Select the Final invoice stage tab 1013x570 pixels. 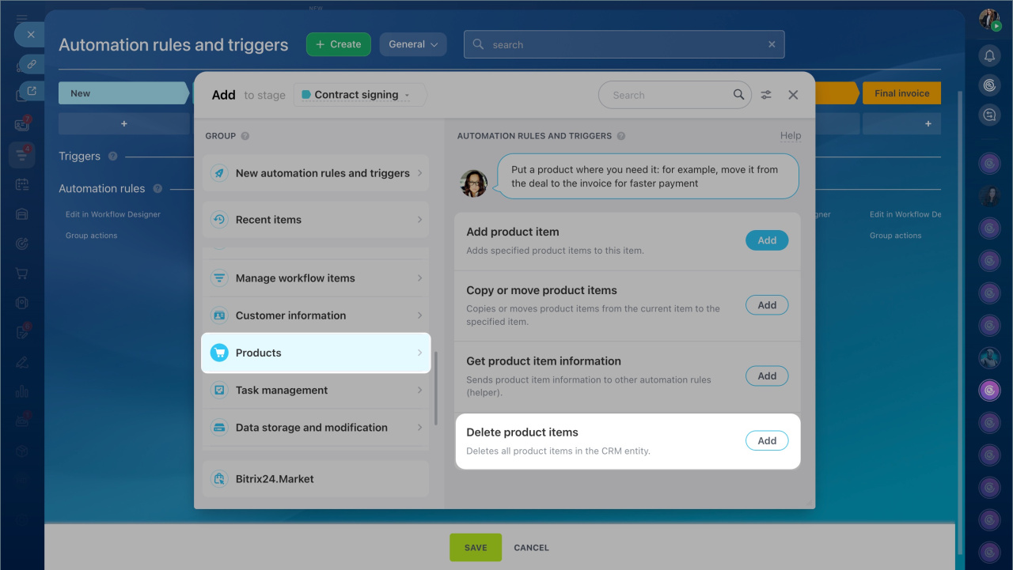click(901, 93)
